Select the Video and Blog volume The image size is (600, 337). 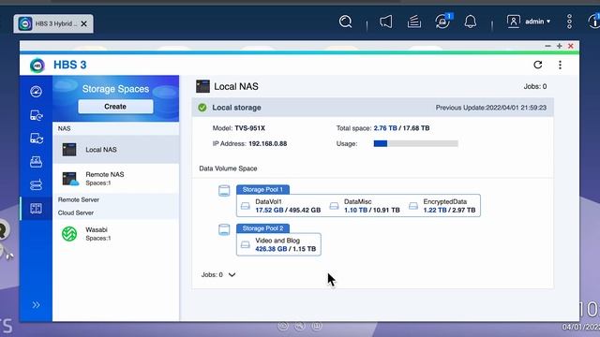point(278,244)
